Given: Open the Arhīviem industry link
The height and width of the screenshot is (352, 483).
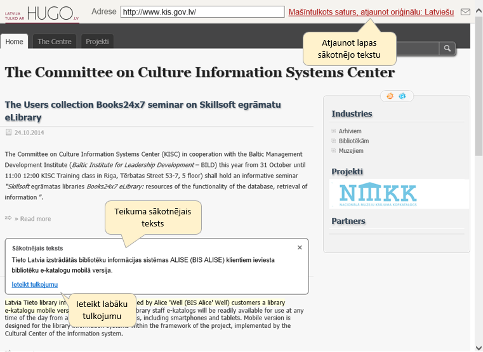Looking at the screenshot, I should [350, 131].
